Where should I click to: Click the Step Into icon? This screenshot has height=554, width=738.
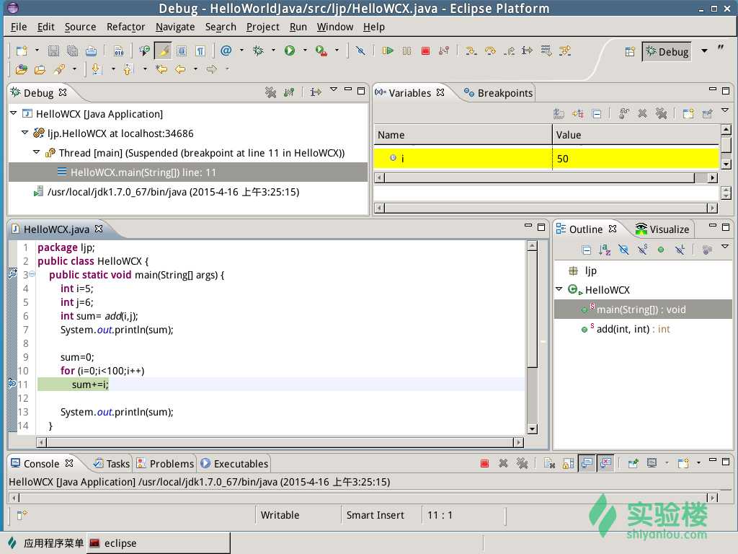coord(471,51)
